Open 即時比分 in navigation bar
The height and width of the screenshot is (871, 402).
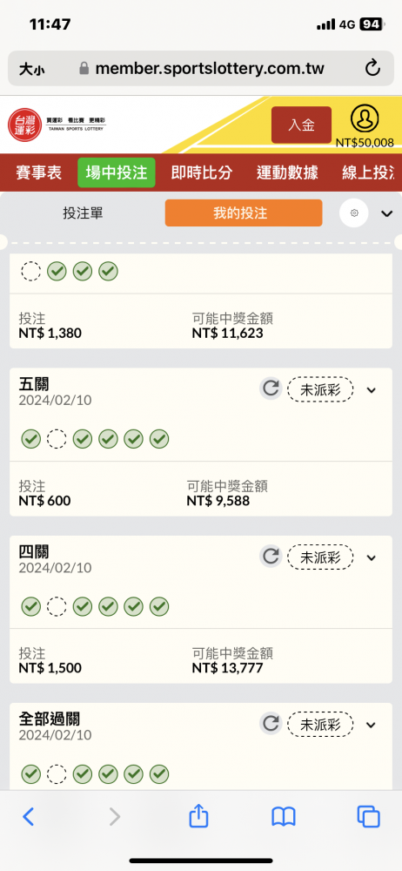coord(201,172)
